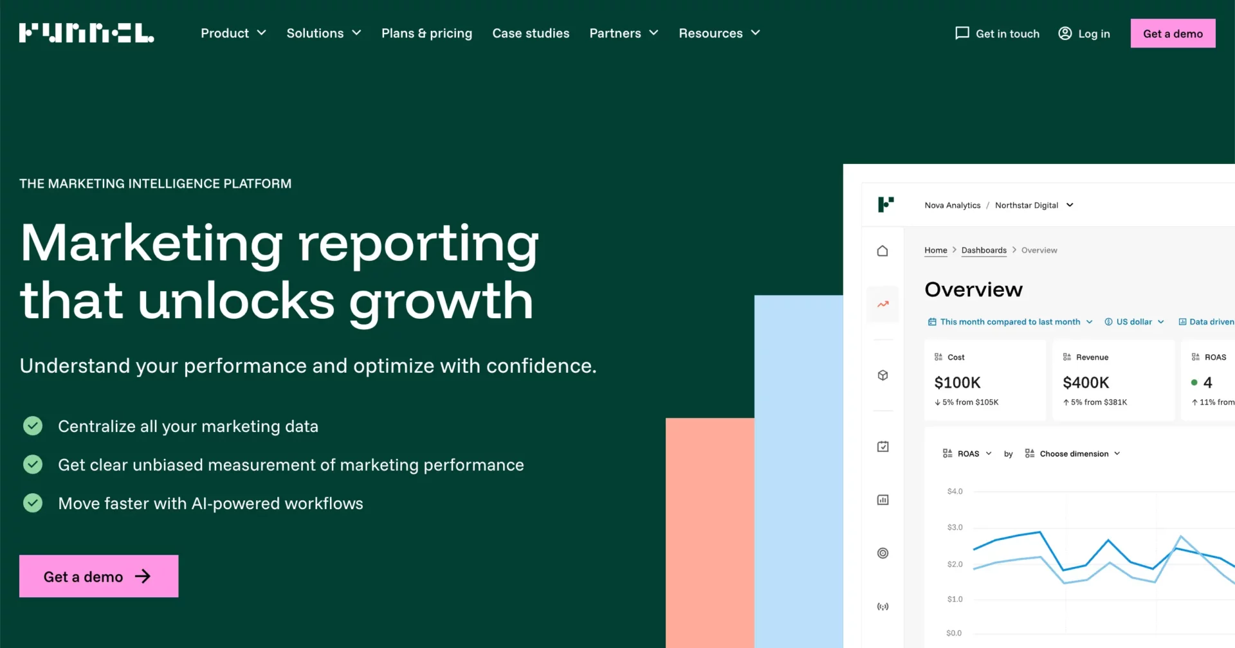This screenshot has height=648, width=1235.
Task: Click the pink Get a demo button
Action: [x=1173, y=33]
